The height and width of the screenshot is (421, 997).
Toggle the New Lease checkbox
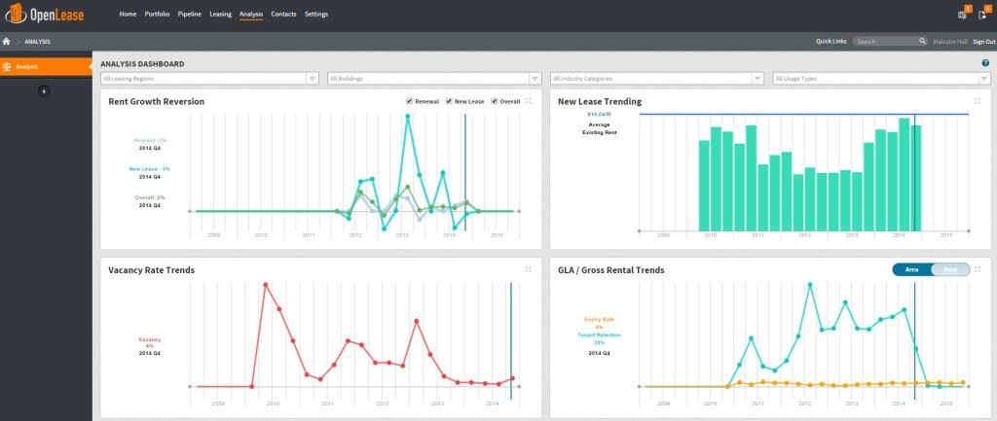click(x=449, y=101)
